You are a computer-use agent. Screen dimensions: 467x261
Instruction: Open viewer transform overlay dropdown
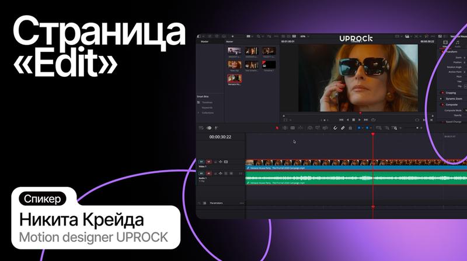[x=291, y=120]
